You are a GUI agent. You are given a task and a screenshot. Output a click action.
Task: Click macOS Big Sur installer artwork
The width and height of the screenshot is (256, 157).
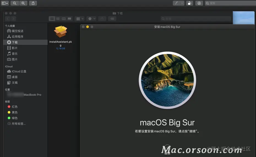coord(167,80)
